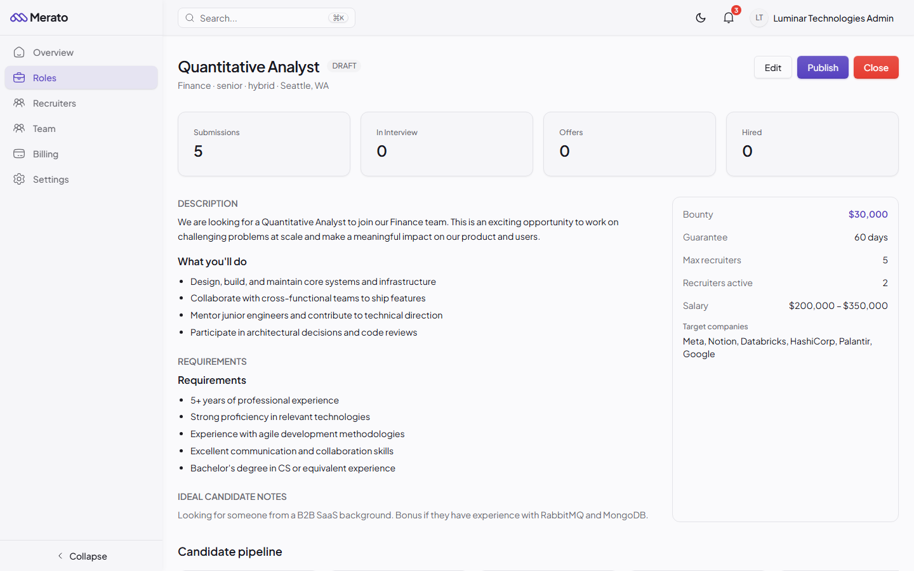Click the Recruiters people icon
The width and height of the screenshot is (914, 571).
(19, 103)
